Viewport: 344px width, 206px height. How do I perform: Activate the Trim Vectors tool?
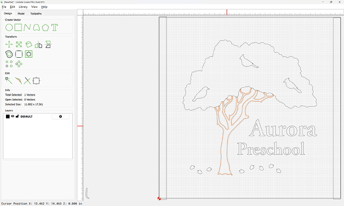(x=18, y=81)
